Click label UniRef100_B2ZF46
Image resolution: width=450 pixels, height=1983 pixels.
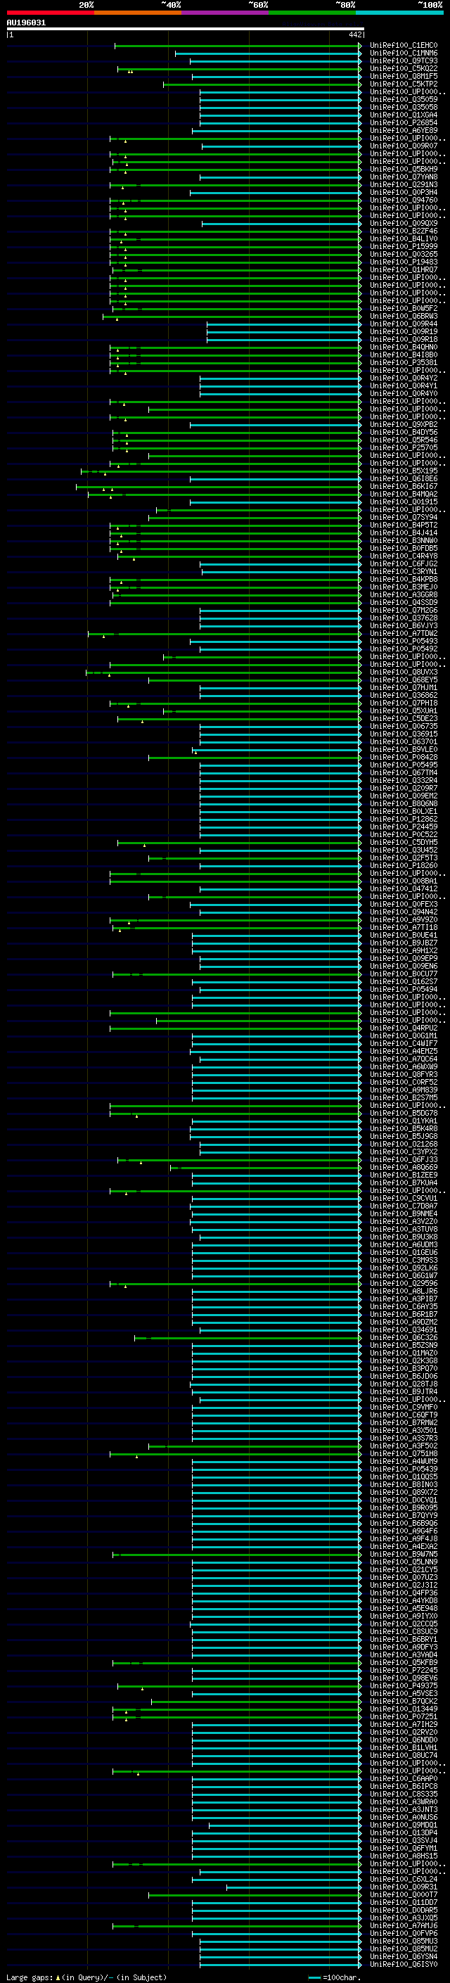[x=403, y=231]
